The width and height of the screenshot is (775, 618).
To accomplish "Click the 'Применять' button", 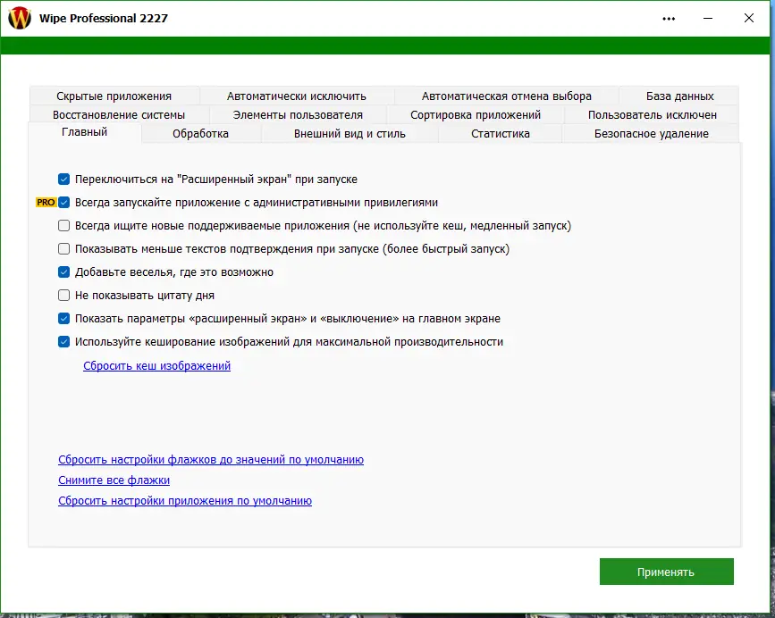I will click(x=666, y=572).
